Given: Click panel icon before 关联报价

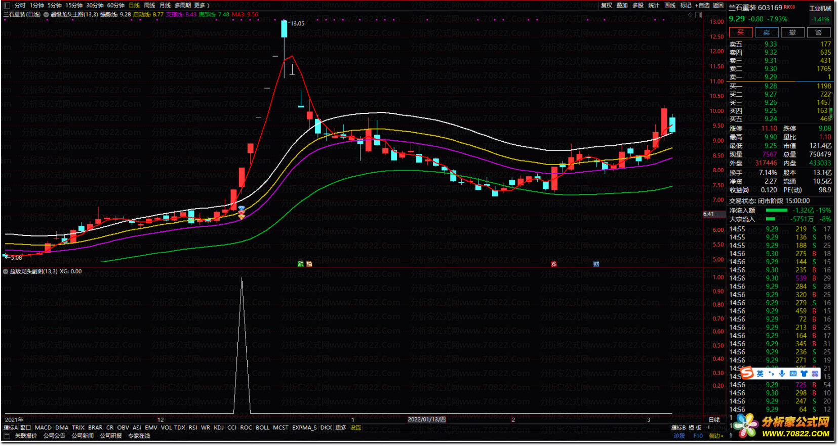Looking at the screenshot, I should coord(7,436).
